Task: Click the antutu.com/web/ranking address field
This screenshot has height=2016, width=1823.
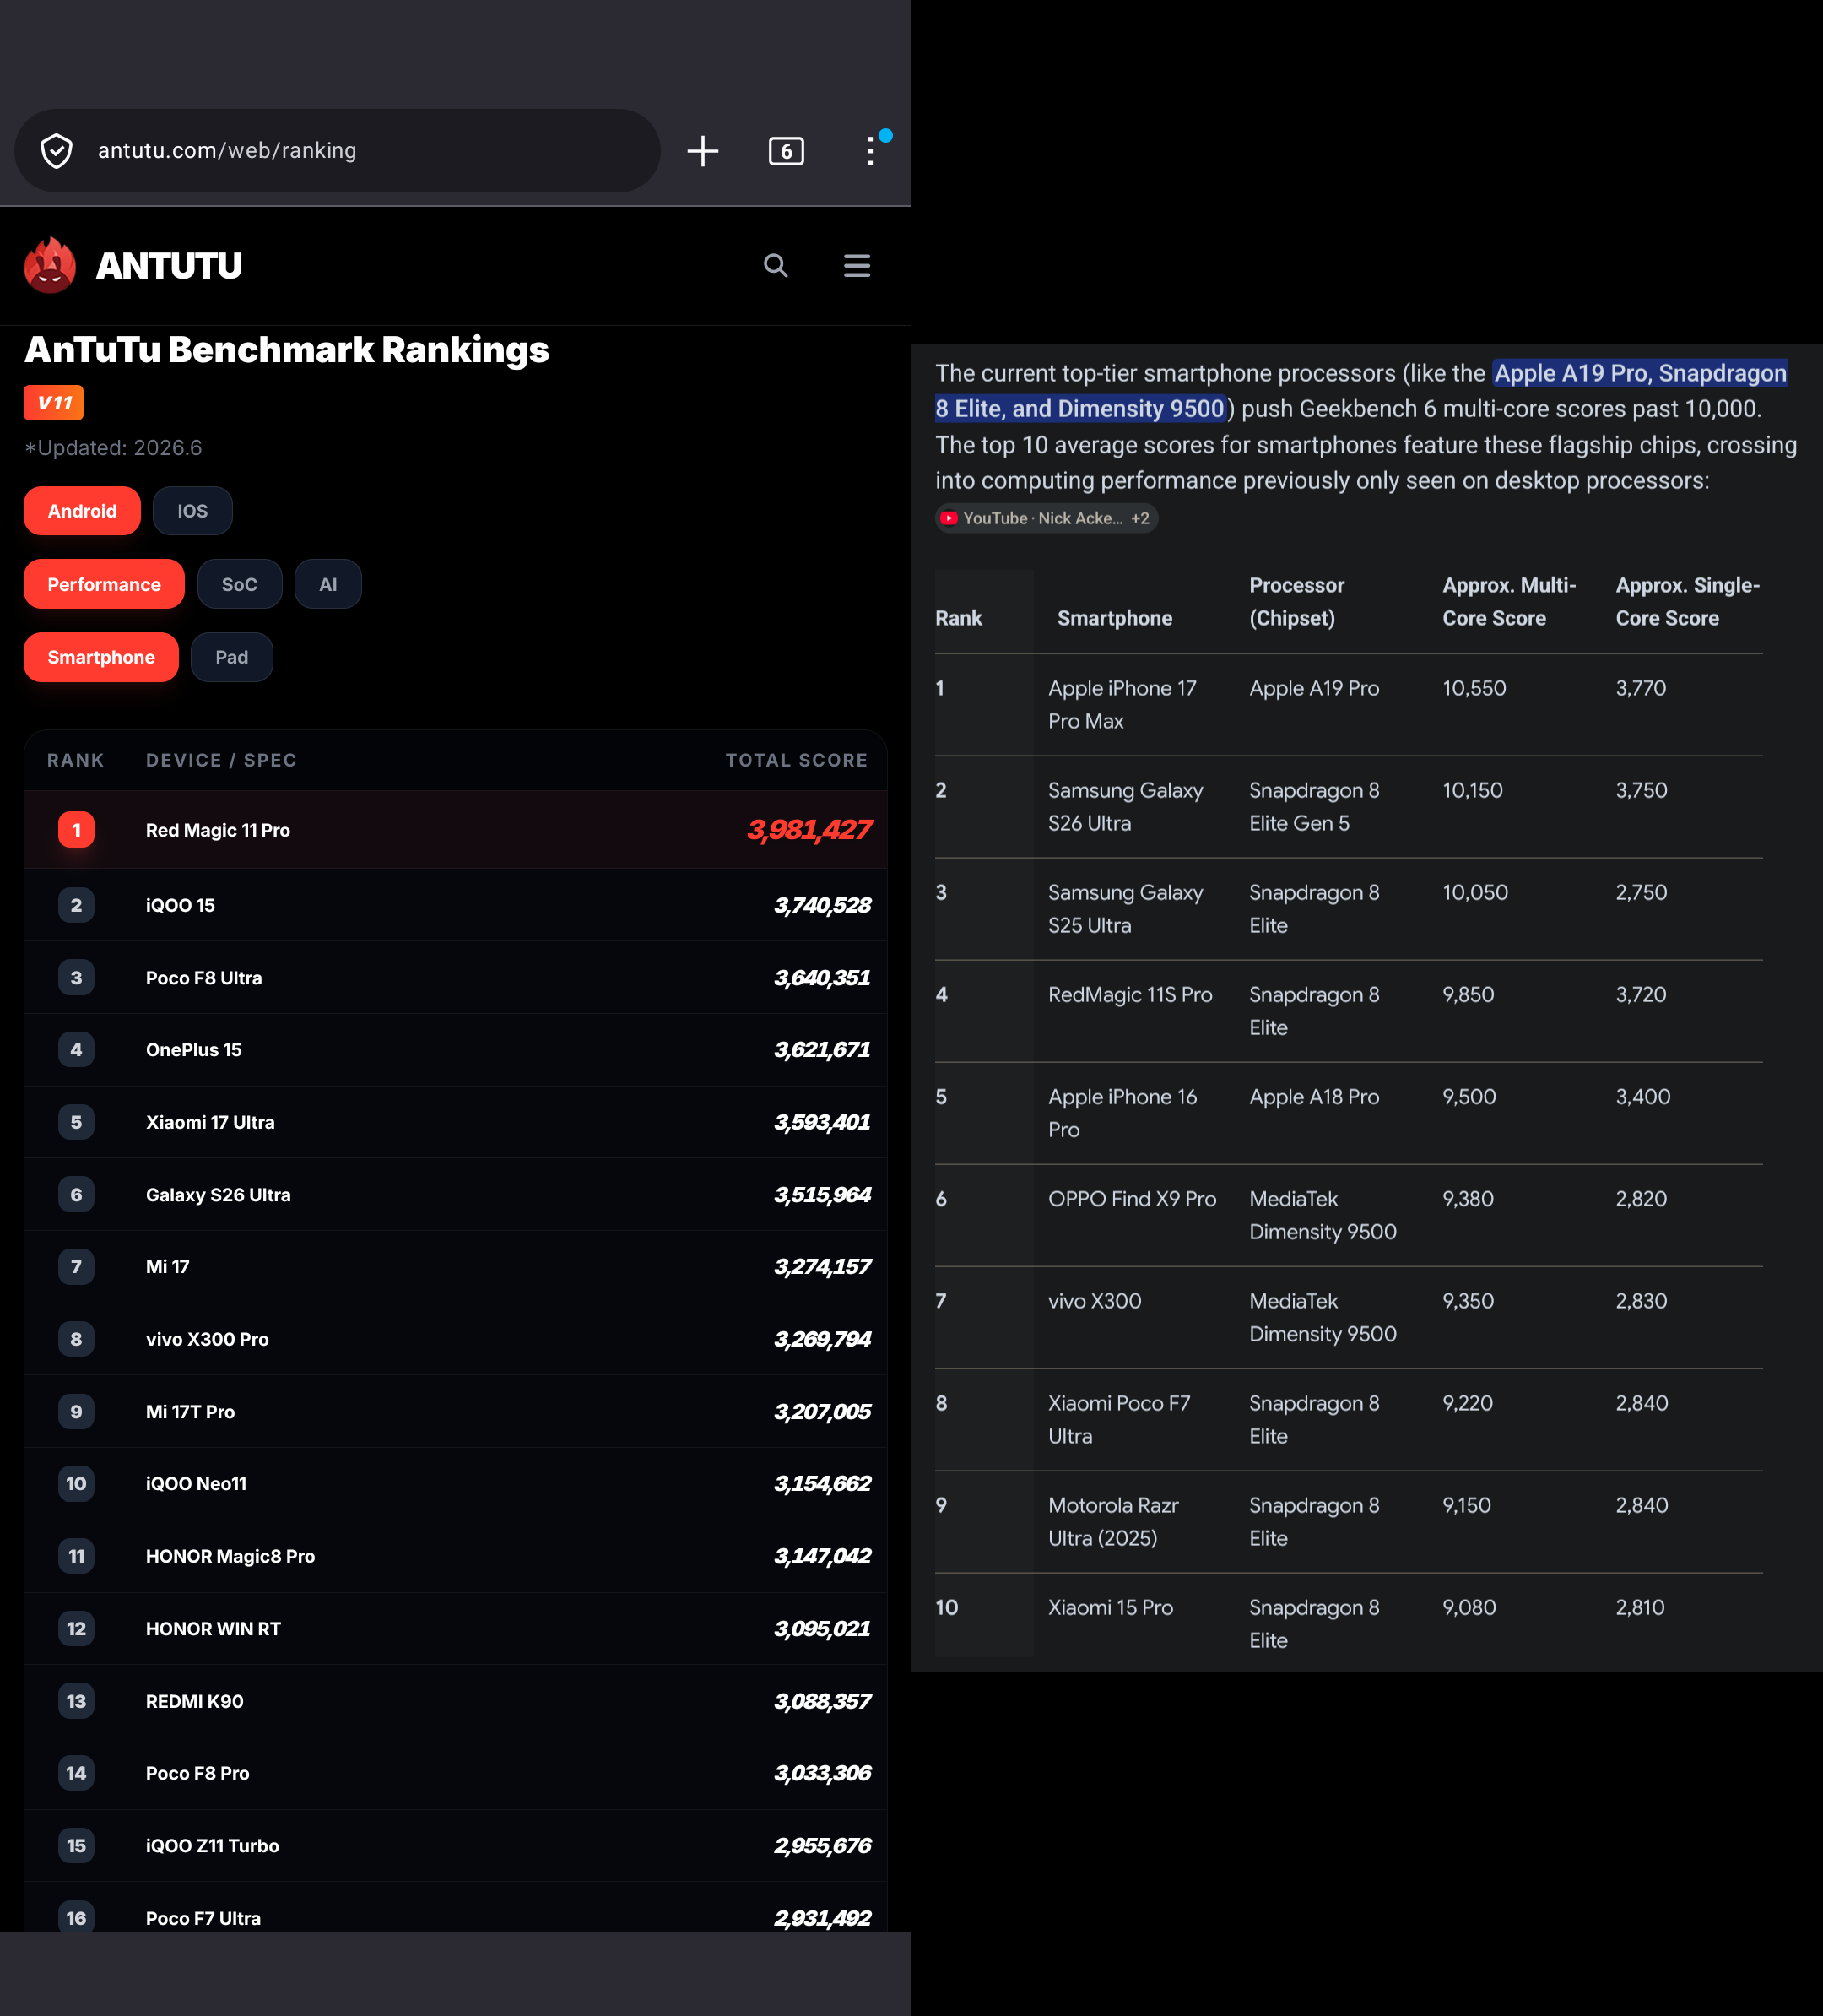Action: coord(338,151)
